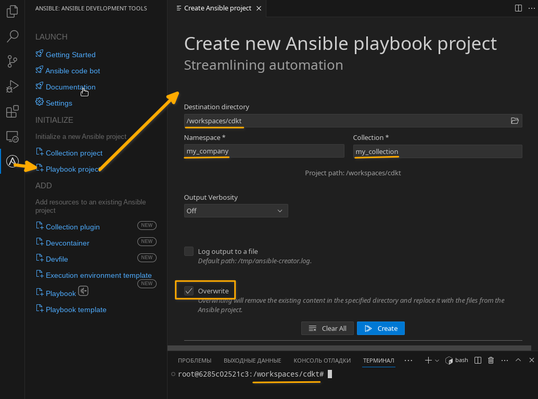This screenshot has height=399, width=538.
Task: Open the Run and Debug view
Action: pos(12,86)
